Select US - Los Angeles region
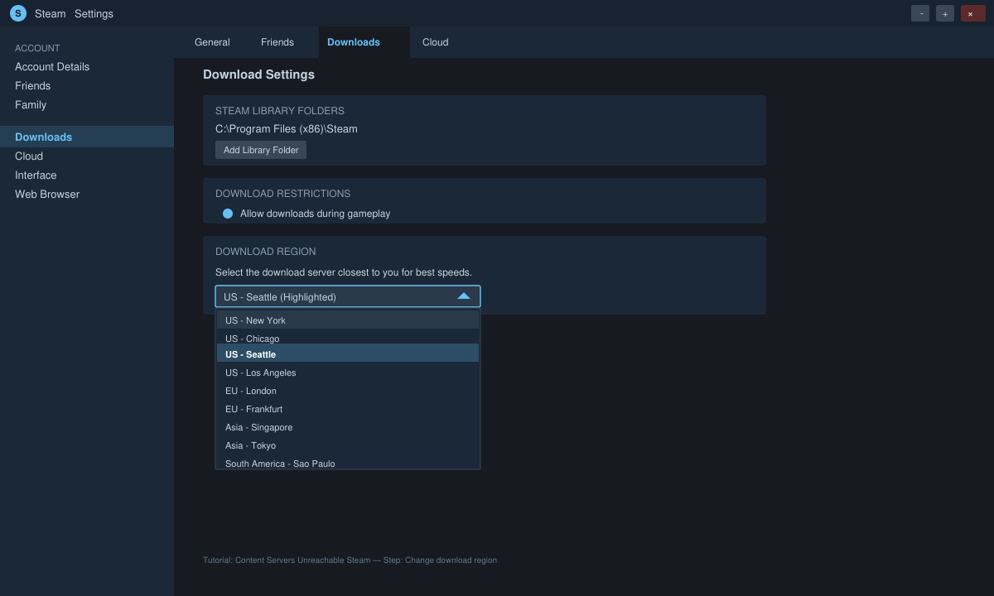 coord(348,372)
